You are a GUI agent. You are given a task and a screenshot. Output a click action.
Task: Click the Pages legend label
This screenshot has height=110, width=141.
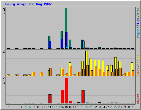pos(138,34)
